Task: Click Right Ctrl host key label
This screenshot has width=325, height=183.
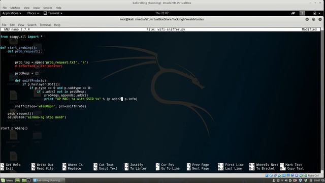Action: [x=313, y=175]
